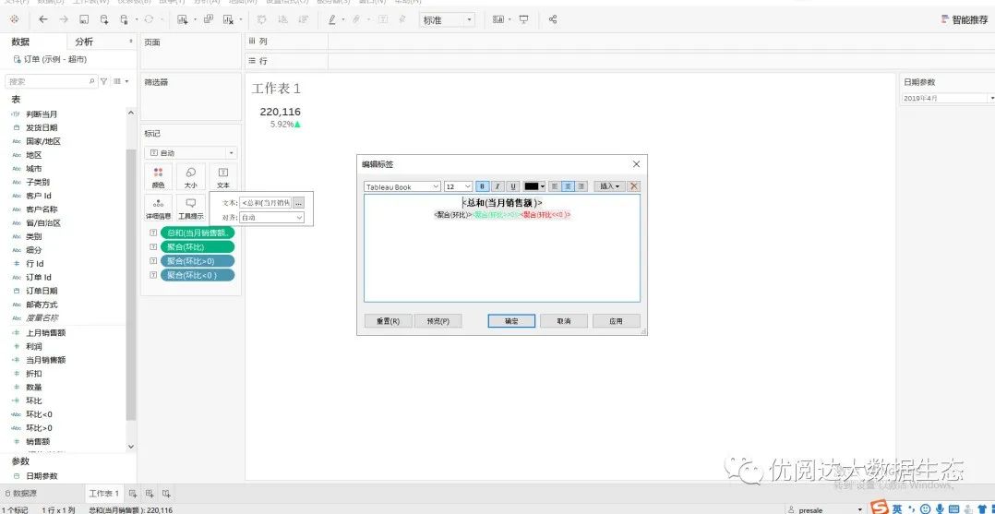Screen dimensions: 995x514
Task: Set right alignment in label editor
Action: [581, 186]
